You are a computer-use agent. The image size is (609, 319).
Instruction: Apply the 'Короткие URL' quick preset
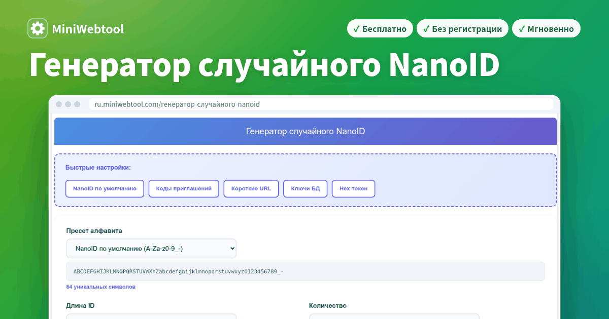click(251, 189)
